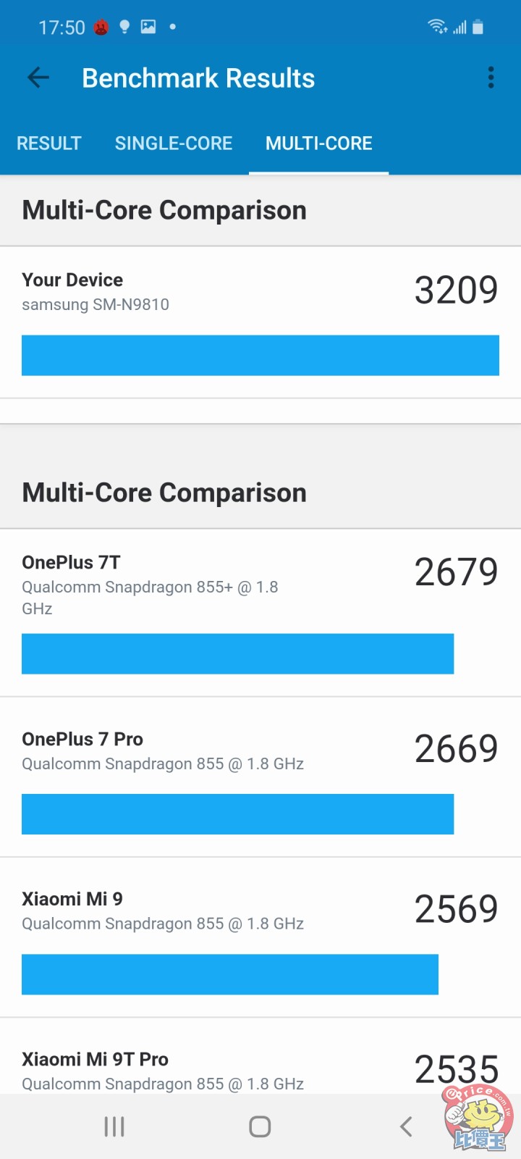Tap the navigation bar back button

tap(406, 1126)
